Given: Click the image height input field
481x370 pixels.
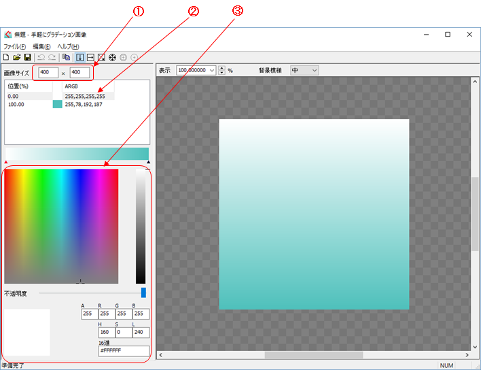Looking at the screenshot, I should tap(79, 73).
